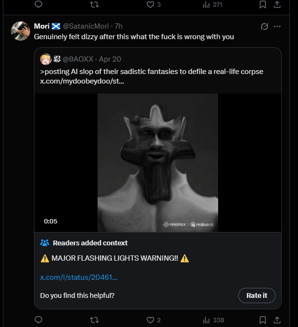
Task: Click reply icon on top post
Action: click(x=39, y=4)
